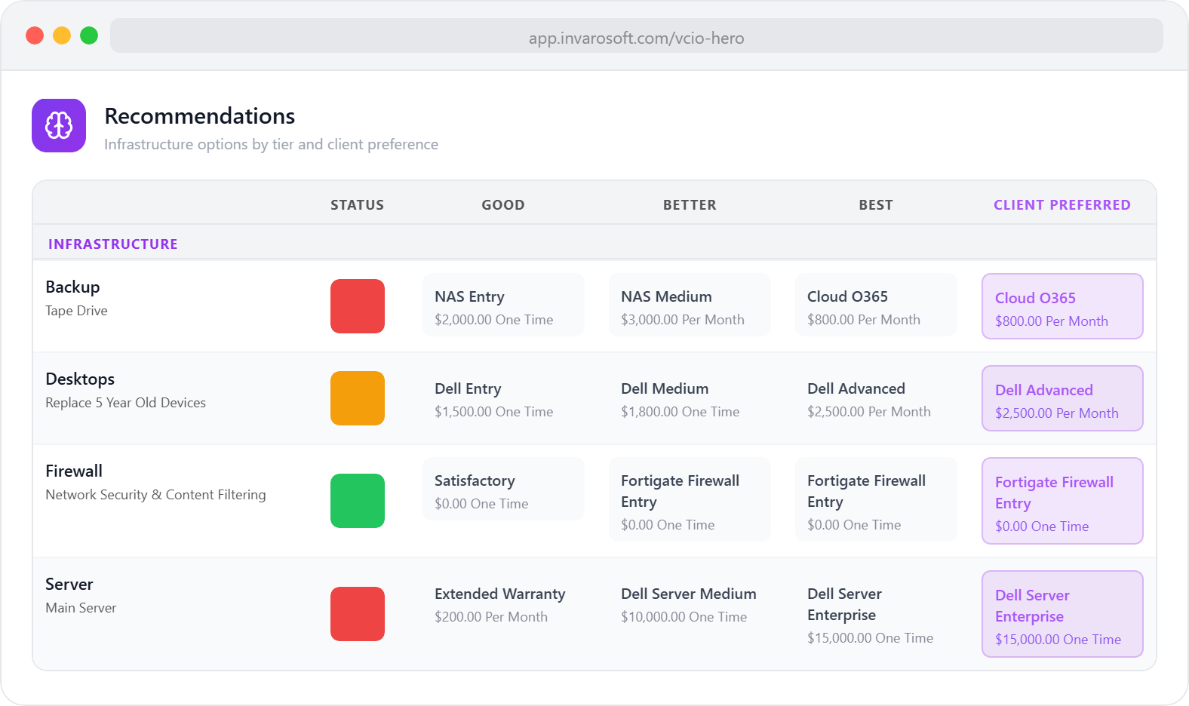This screenshot has width=1189, height=706.
Task: Click the Server row title
Action: [69, 584]
